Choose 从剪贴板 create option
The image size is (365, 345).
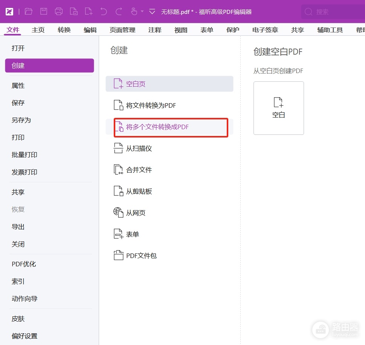170,191
